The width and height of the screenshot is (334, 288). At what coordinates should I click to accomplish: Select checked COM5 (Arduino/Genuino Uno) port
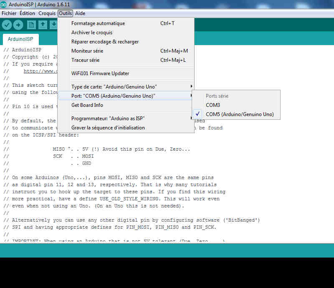coord(236,114)
